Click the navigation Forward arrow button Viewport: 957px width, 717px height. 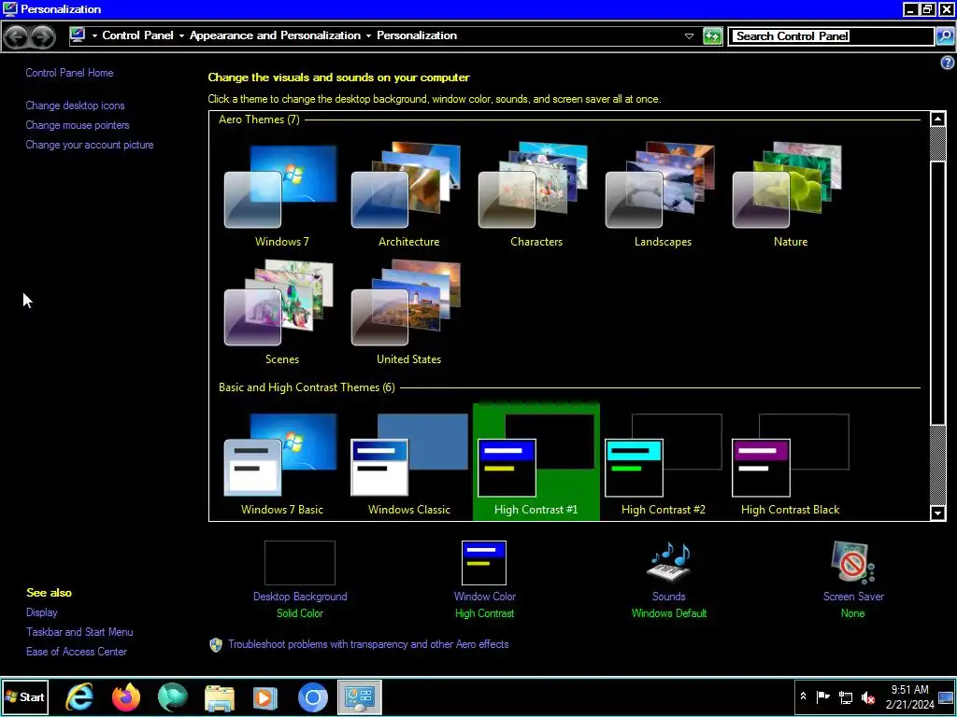pos(42,36)
